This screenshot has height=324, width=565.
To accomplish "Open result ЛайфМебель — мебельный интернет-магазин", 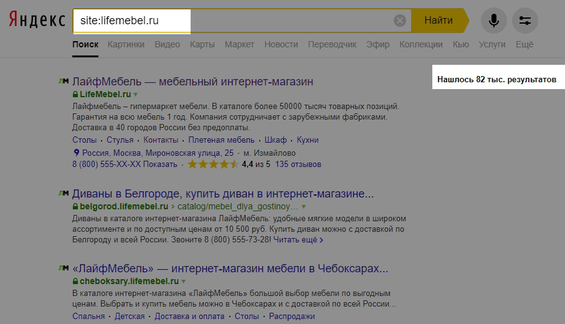I will (192, 82).
